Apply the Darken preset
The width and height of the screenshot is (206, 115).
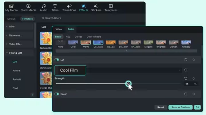click(x=174, y=44)
